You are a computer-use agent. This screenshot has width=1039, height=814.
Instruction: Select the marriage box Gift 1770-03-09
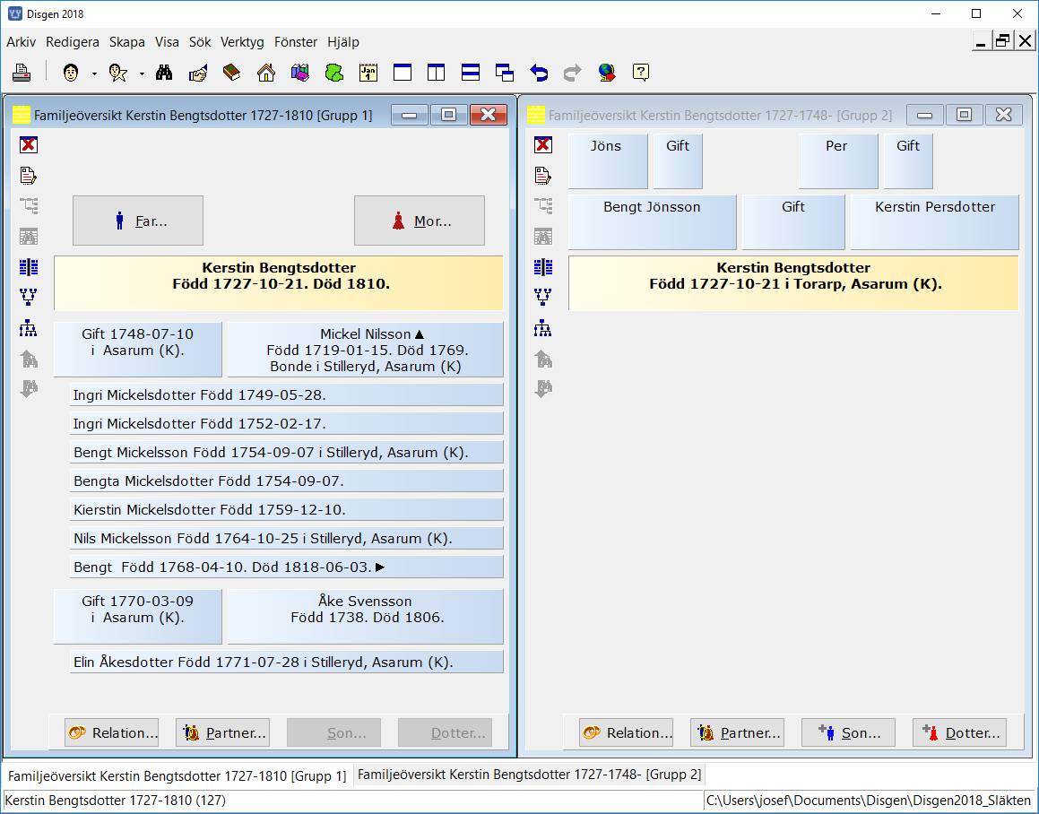pyautogui.click(x=138, y=617)
